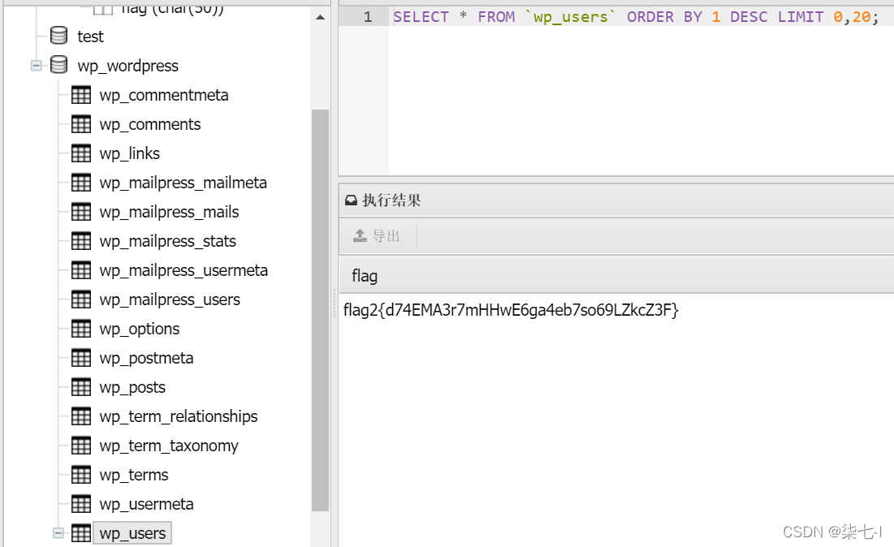Image resolution: width=894 pixels, height=547 pixels.
Task: Click the wp_mailpress_users table icon
Action: tap(81, 299)
